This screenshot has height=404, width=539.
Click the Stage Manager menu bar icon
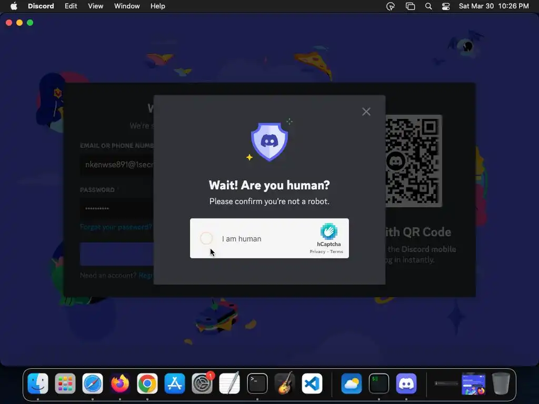tap(410, 6)
